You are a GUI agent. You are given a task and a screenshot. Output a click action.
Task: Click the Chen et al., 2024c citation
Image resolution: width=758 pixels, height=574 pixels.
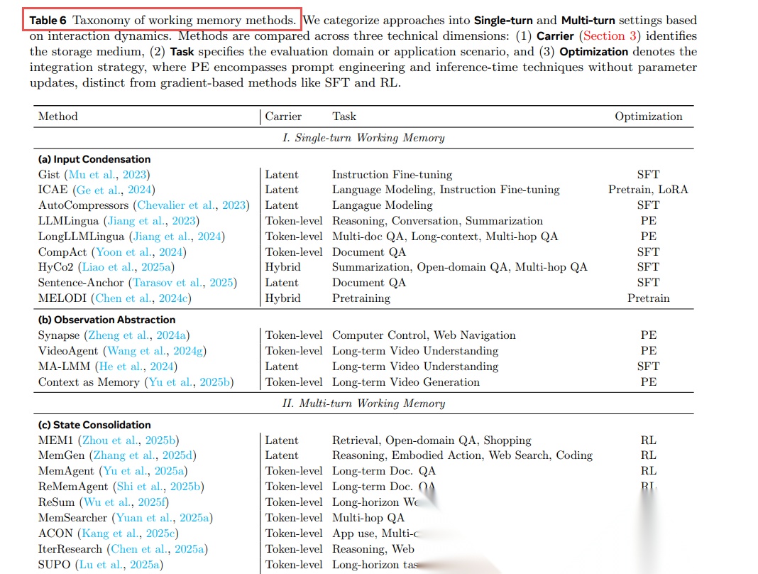(141, 298)
